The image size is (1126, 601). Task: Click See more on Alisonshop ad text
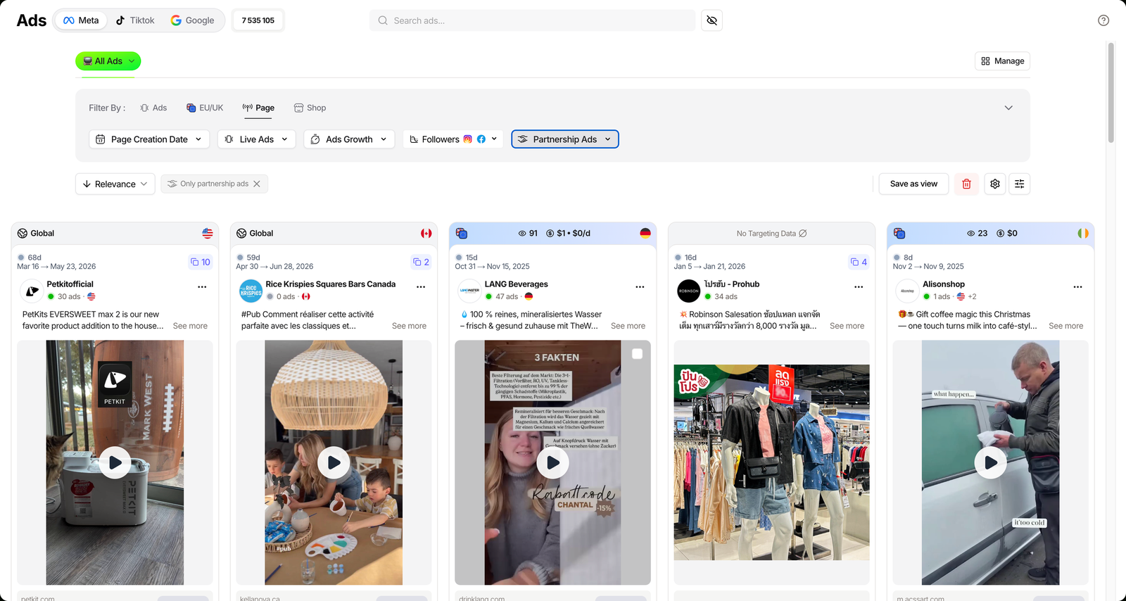(x=1065, y=326)
